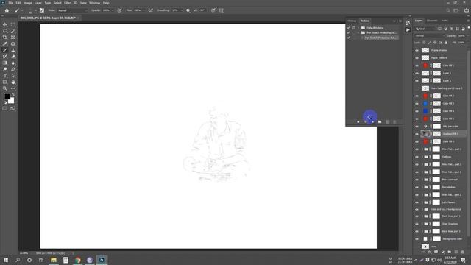The height and width of the screenshot is (265, 471).
Task: Select the Lasso tool
Action: (x=5, y=31)
